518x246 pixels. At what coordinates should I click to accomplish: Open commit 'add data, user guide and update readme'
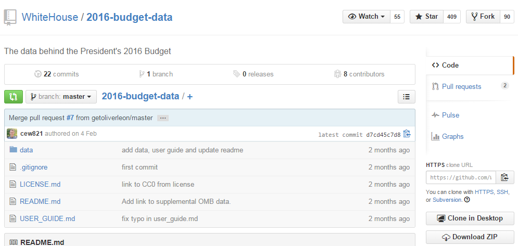182,150
